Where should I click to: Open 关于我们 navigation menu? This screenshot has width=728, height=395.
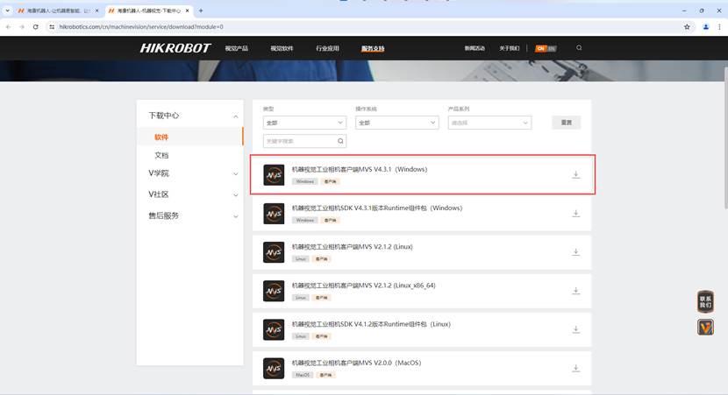(510, 48)
